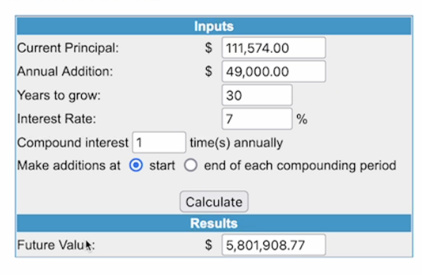Focus the Years to grow field

[257, 95]
